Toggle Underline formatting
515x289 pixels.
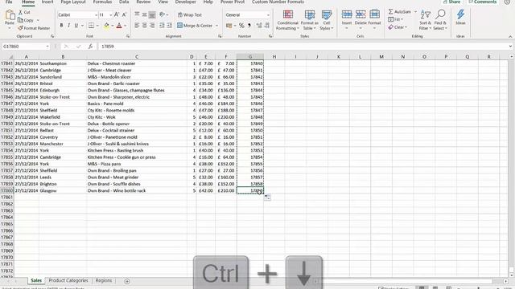pyautogui.click(x=76, y=25)
